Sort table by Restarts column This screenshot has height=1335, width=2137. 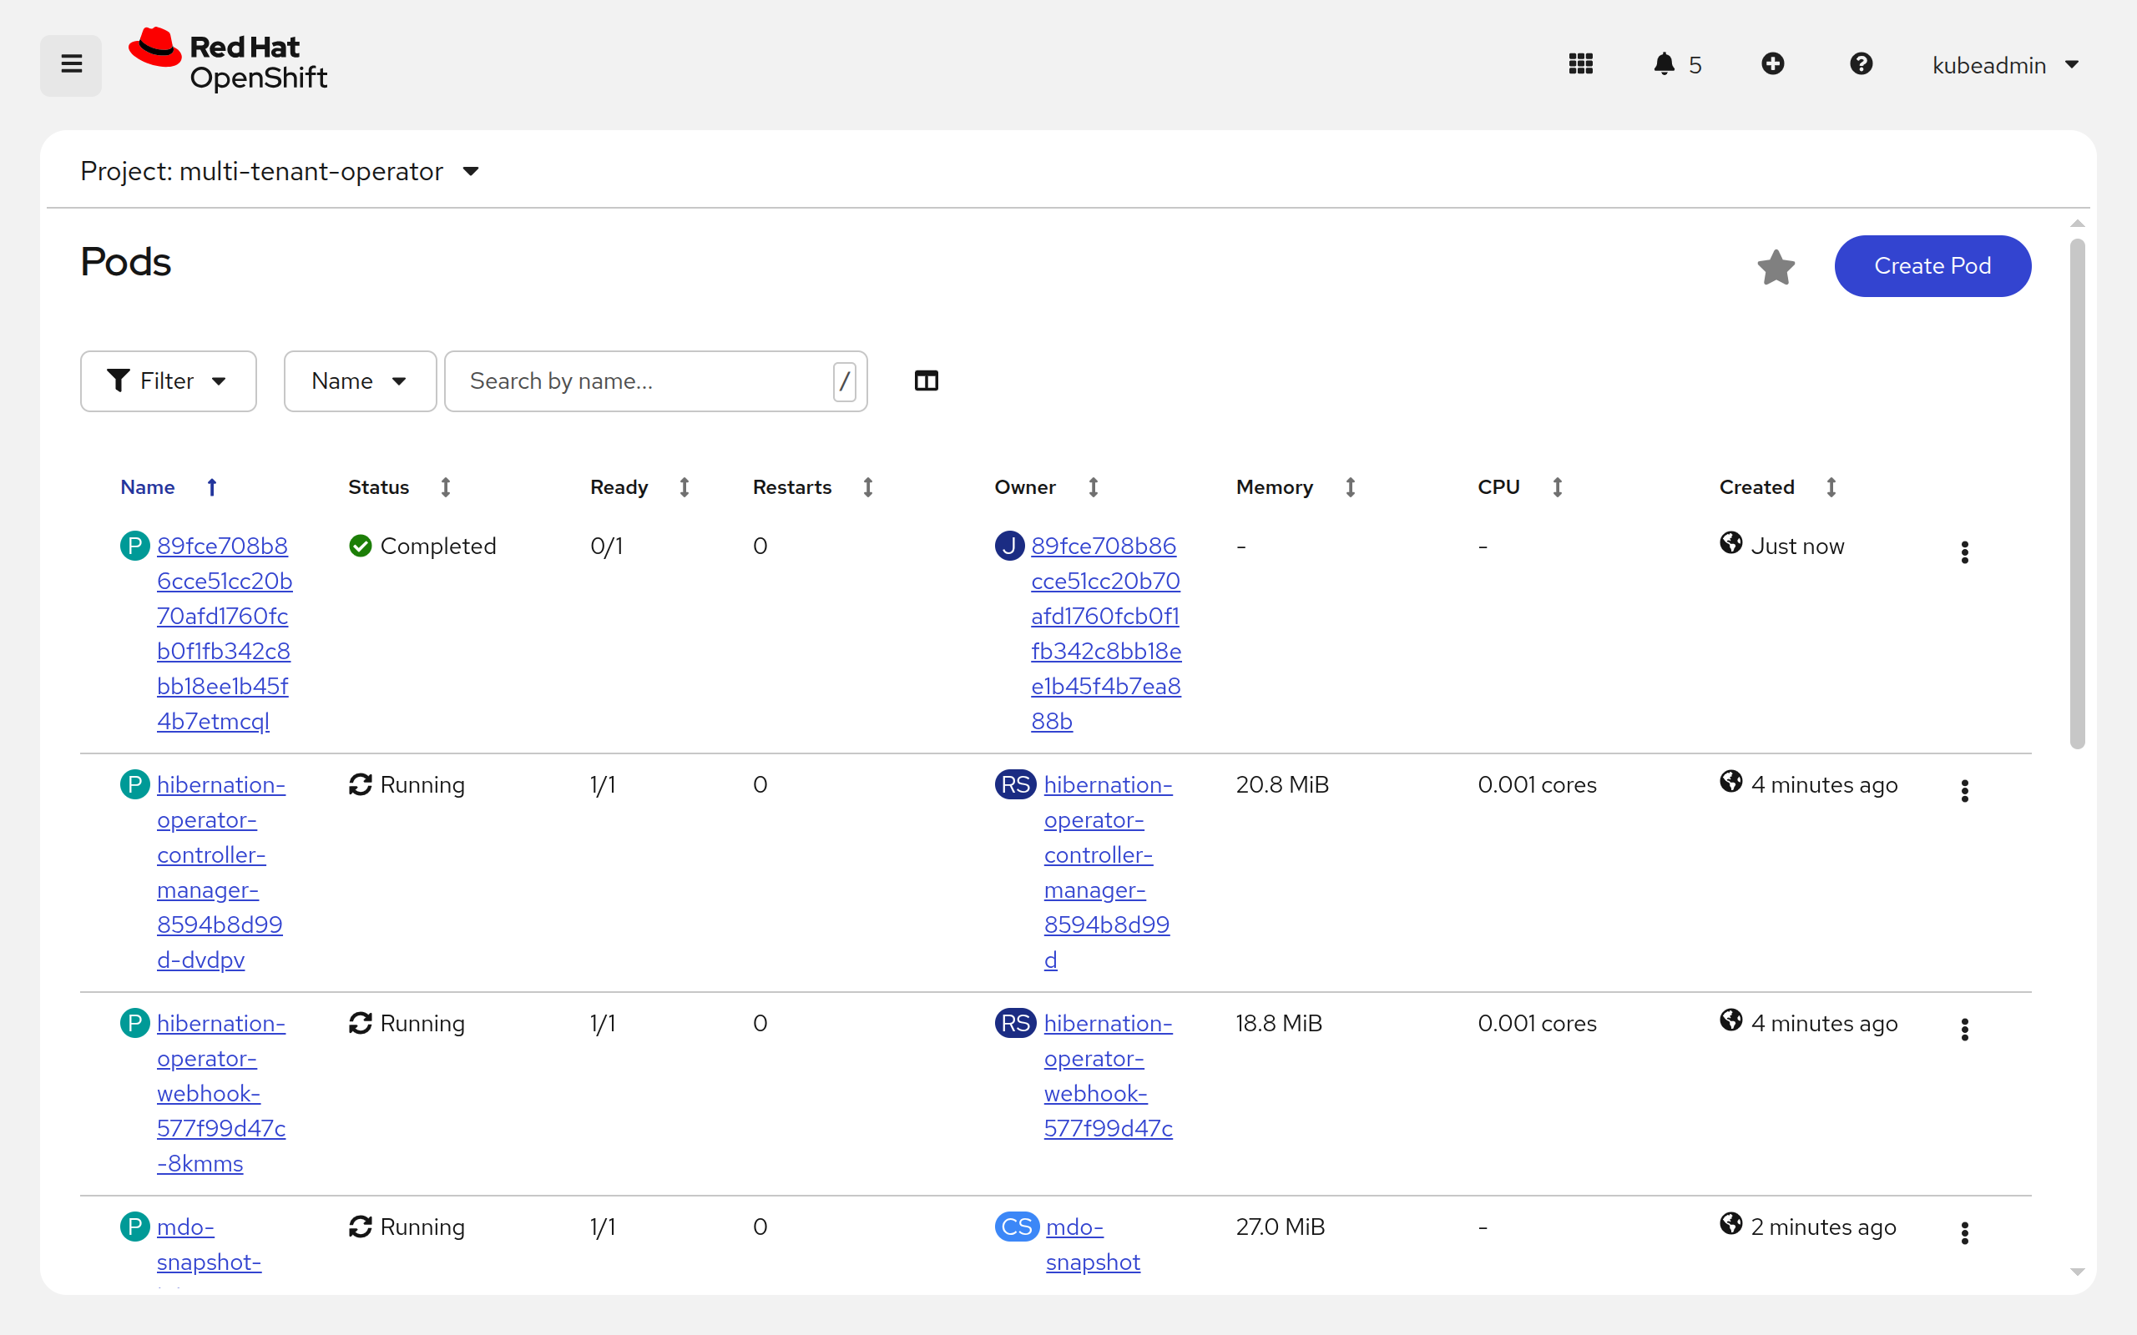click(x=867, y=487)
